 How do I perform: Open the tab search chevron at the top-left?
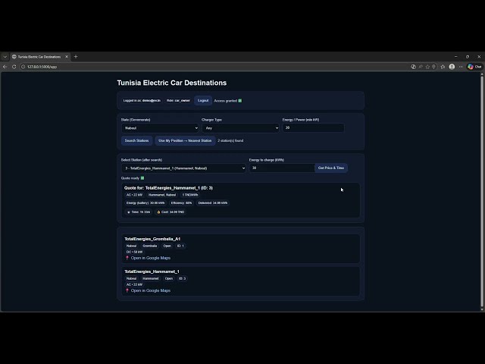pos(5,57)
